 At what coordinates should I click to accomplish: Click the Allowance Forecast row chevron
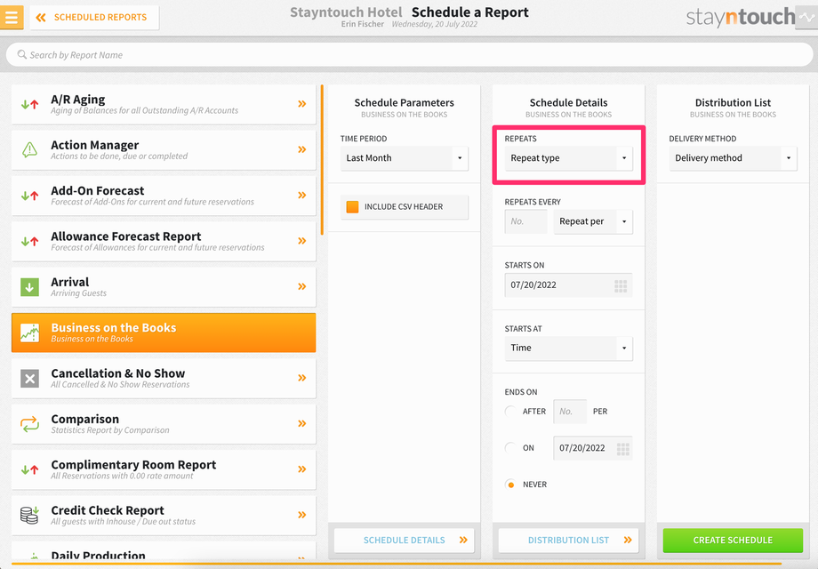302,241
